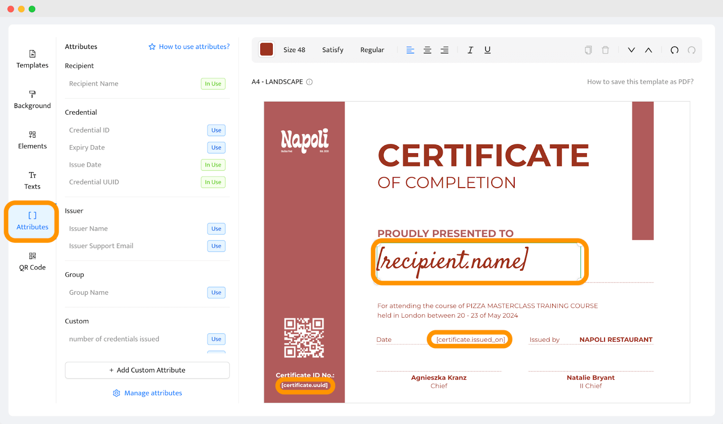Use the Credential ID attribute
This screenshot has width=723, height=424.
216,130
